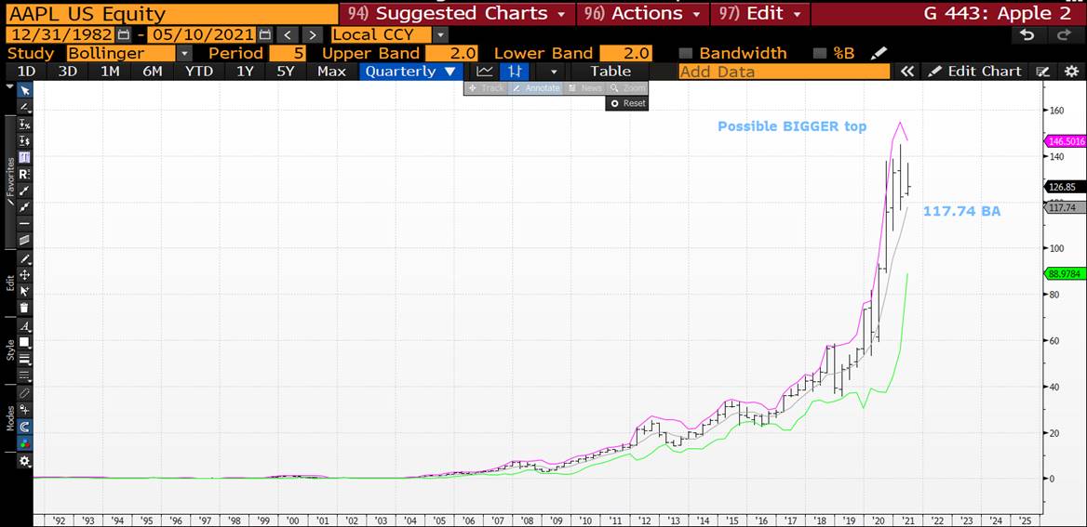Click the Upper Band 2.0 field
This screenshot has width=1087, height=527.
(451, 53)
